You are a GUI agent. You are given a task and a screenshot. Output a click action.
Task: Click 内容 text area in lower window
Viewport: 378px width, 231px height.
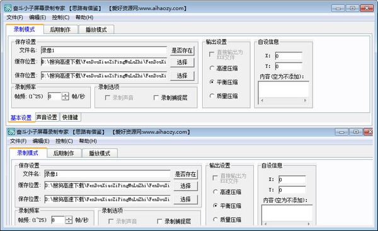click(287, 213)
